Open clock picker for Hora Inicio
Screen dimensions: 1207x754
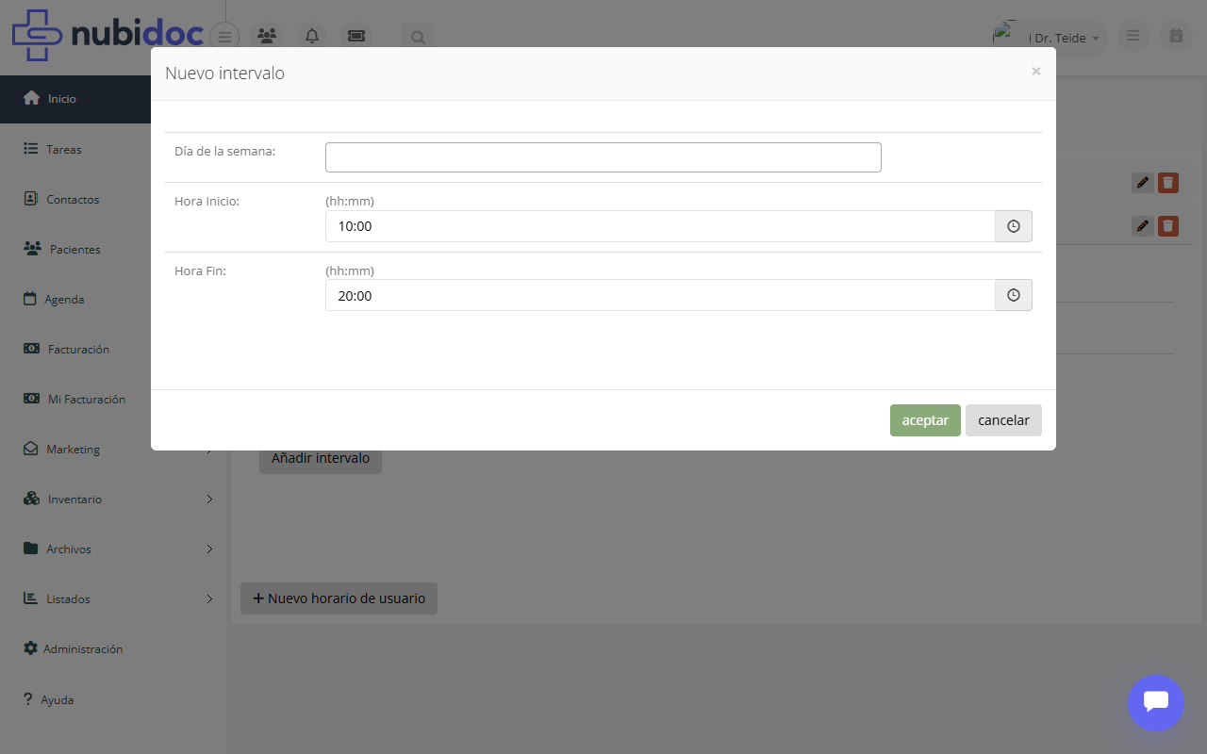1014,226
